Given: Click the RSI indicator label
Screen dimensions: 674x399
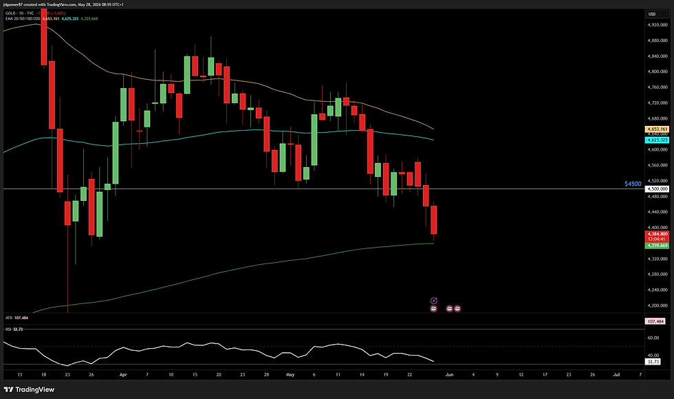Looking at the screenshot, I should tap(8, 329).
